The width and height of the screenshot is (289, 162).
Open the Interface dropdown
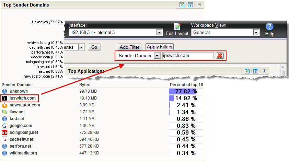pyautogui.click(x=159, y=33)
